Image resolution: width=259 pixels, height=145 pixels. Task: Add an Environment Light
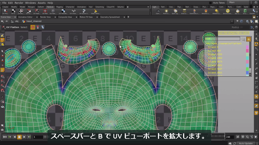(x=228, y=12)
